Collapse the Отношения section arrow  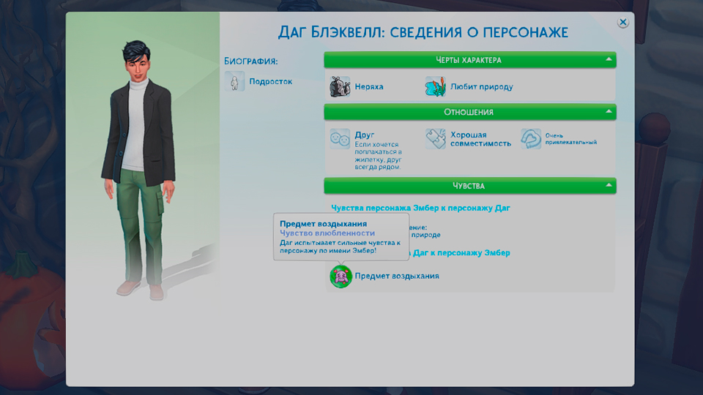[x=609, y=111]
